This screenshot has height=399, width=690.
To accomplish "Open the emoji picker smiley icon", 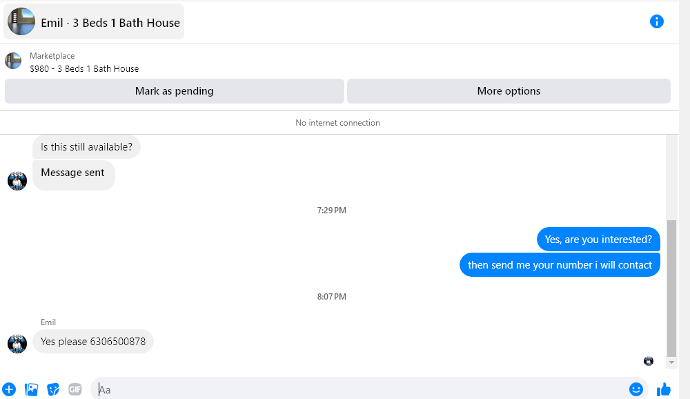I will (635, 389).
